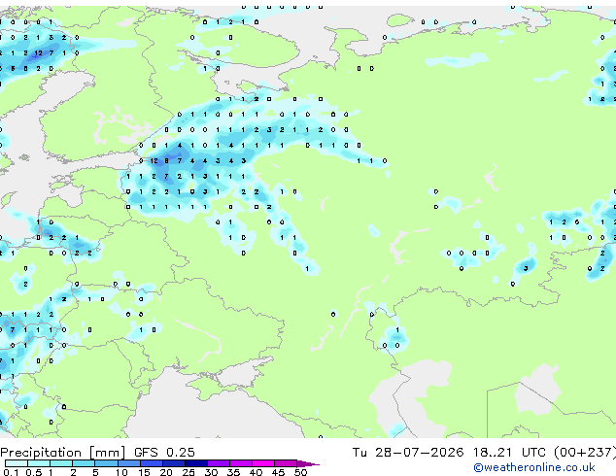Click the '10' legend scale label
The image size is (616, 476).
click(121, 472)
